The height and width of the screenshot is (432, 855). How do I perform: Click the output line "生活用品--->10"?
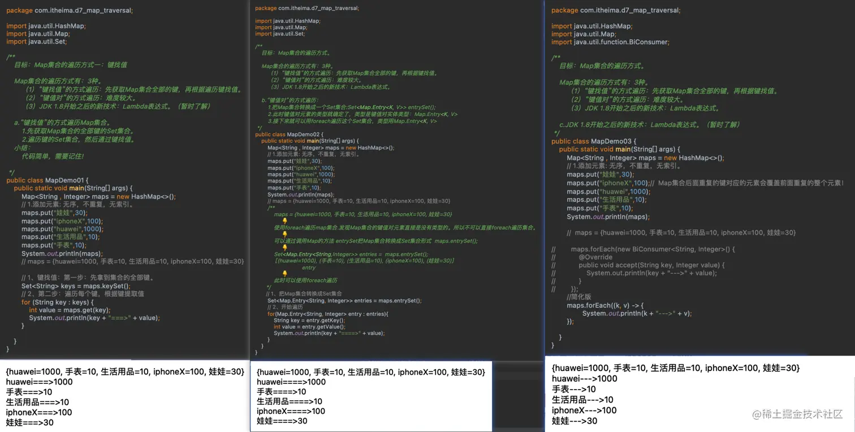582,400
